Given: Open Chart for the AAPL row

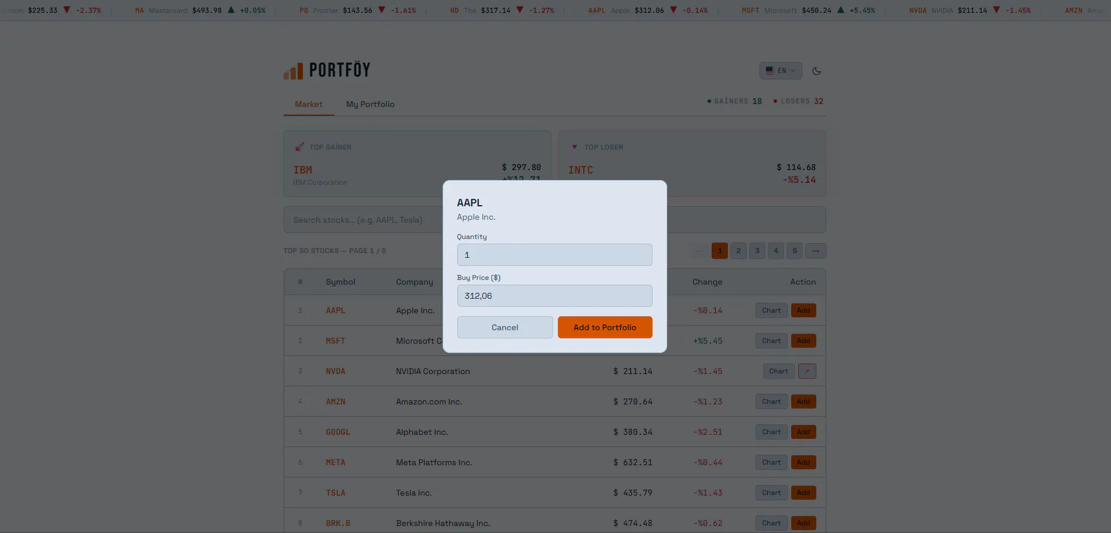Looking at the screenshot, I should pos(771,310).
